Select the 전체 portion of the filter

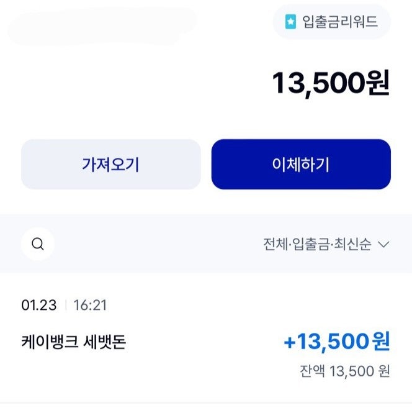[x=276, y=244]
